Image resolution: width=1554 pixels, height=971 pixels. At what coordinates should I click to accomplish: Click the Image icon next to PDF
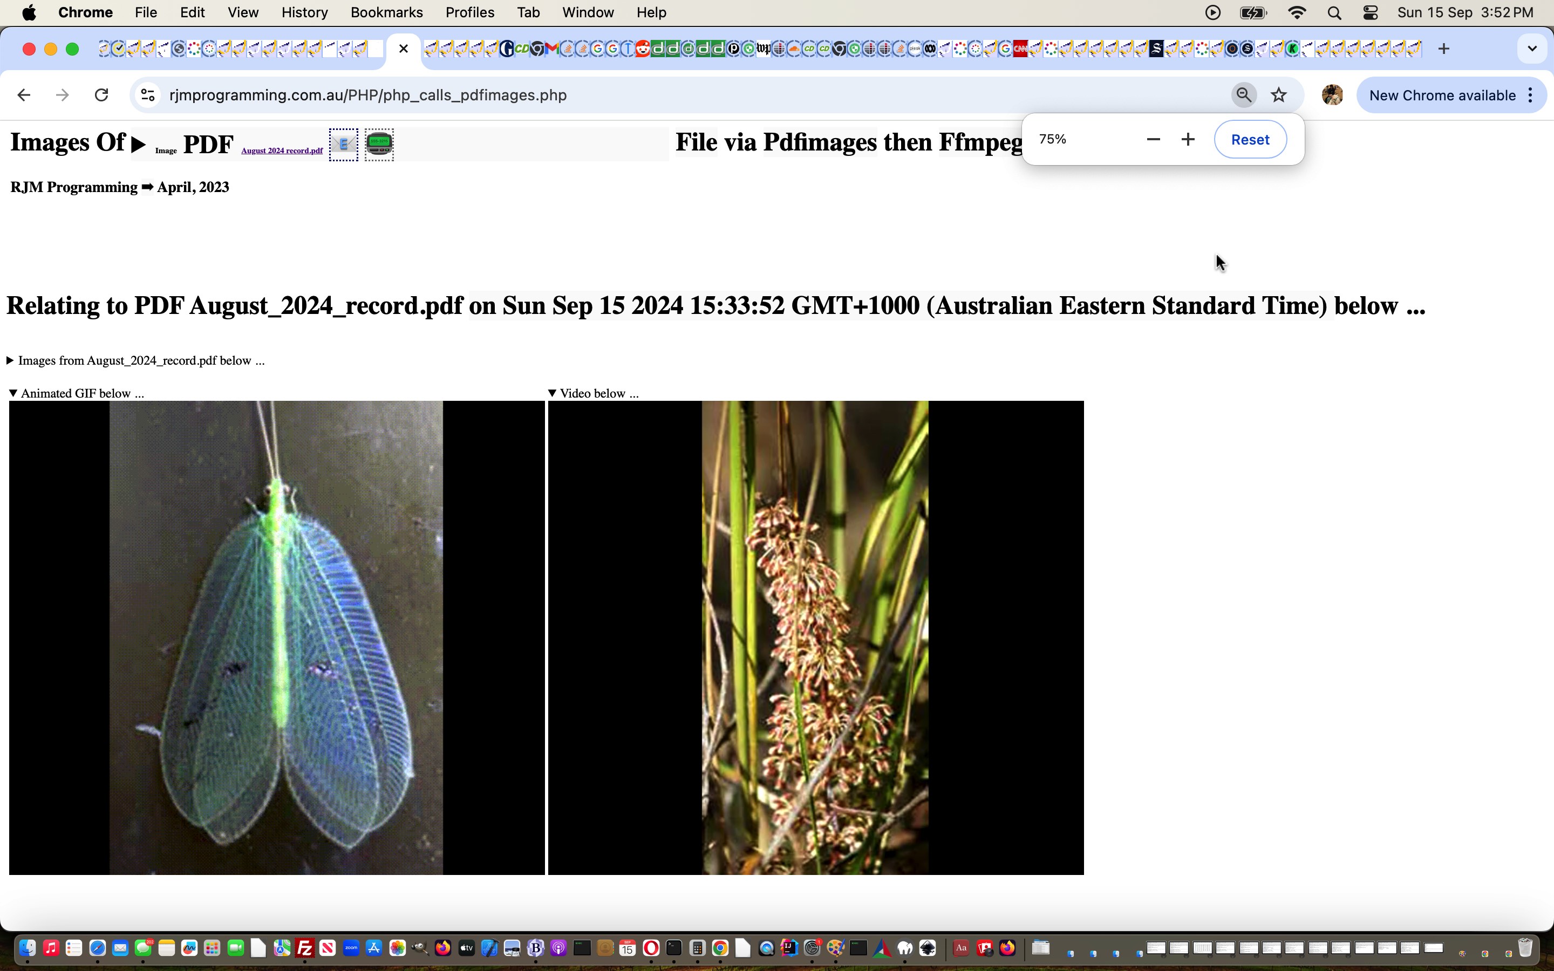click(x=167, y=149)
